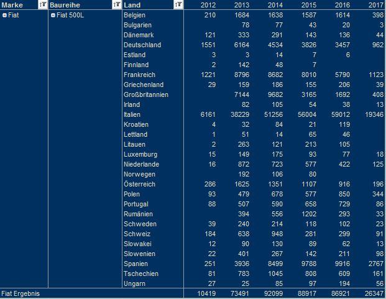Click the Land header label
Image resolution: width=386 pixels, height=299 pixels.
click(x=132, y=5)
